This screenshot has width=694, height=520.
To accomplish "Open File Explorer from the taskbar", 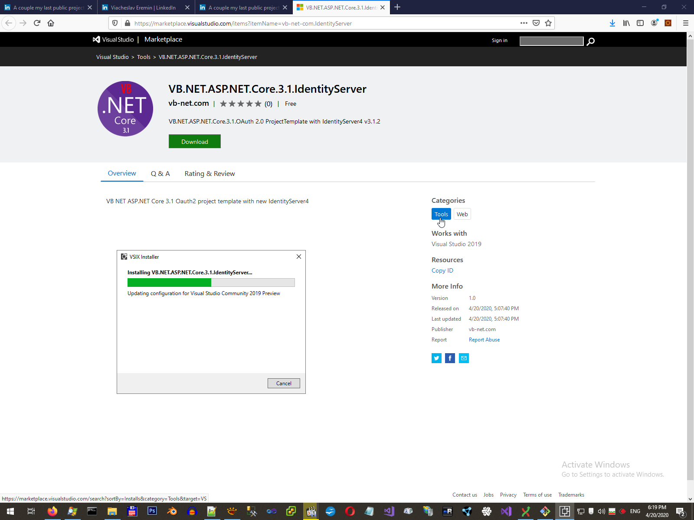I will coord(112,511).
